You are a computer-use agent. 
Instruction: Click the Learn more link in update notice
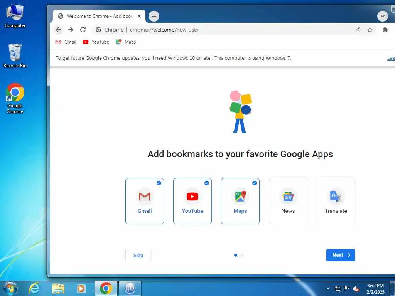coord(391,58)
